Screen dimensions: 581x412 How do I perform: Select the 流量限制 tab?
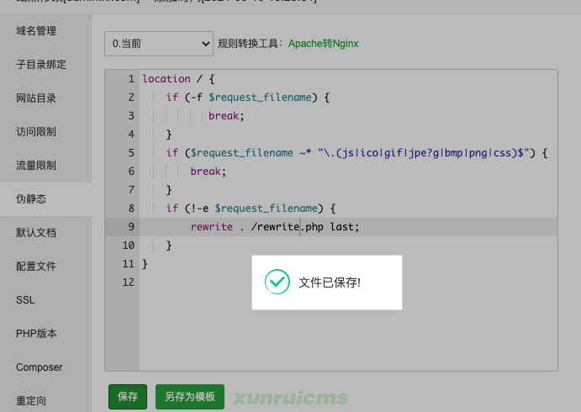pos(36,166)
